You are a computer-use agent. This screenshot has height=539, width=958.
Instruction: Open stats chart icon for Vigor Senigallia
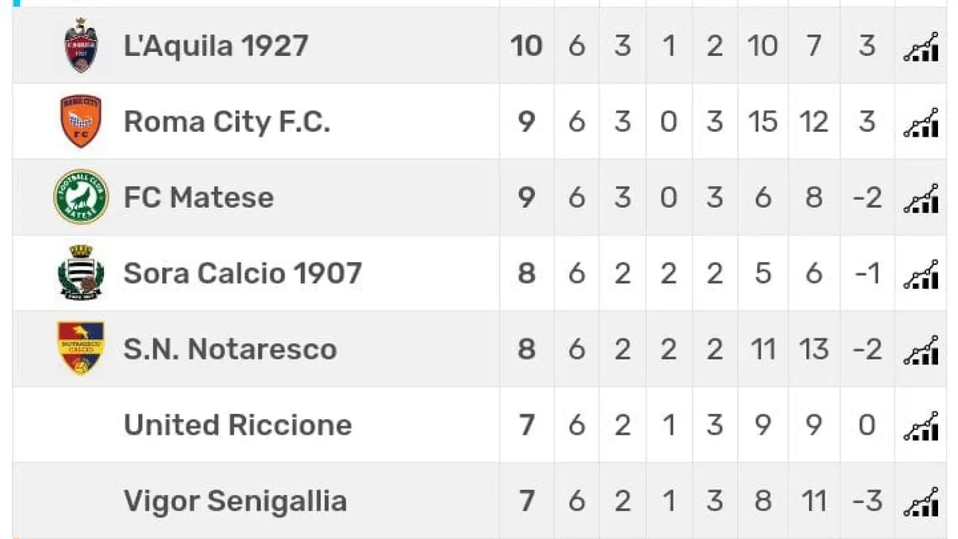921,502
